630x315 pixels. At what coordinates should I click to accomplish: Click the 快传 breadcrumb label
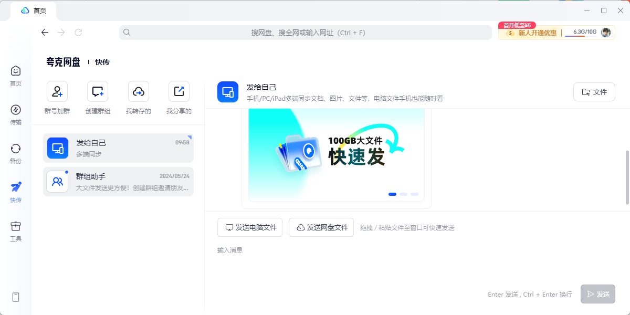click(x=102, y=62)
